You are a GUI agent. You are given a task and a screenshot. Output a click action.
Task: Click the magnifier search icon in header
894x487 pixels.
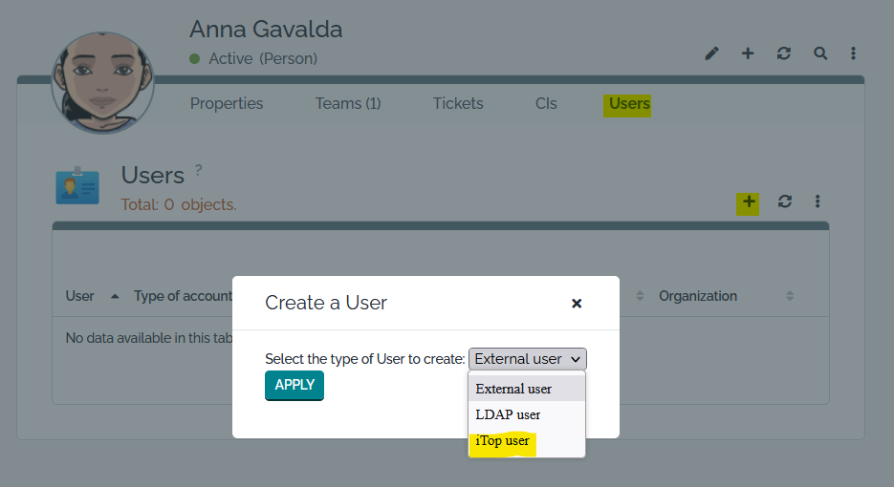[x=820, y=53]
